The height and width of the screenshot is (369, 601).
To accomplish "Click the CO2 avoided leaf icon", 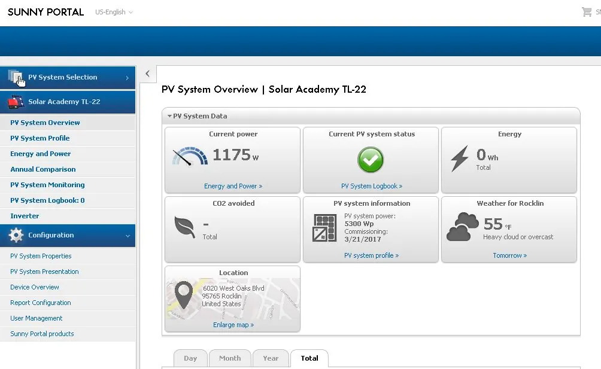I will 185,227.
